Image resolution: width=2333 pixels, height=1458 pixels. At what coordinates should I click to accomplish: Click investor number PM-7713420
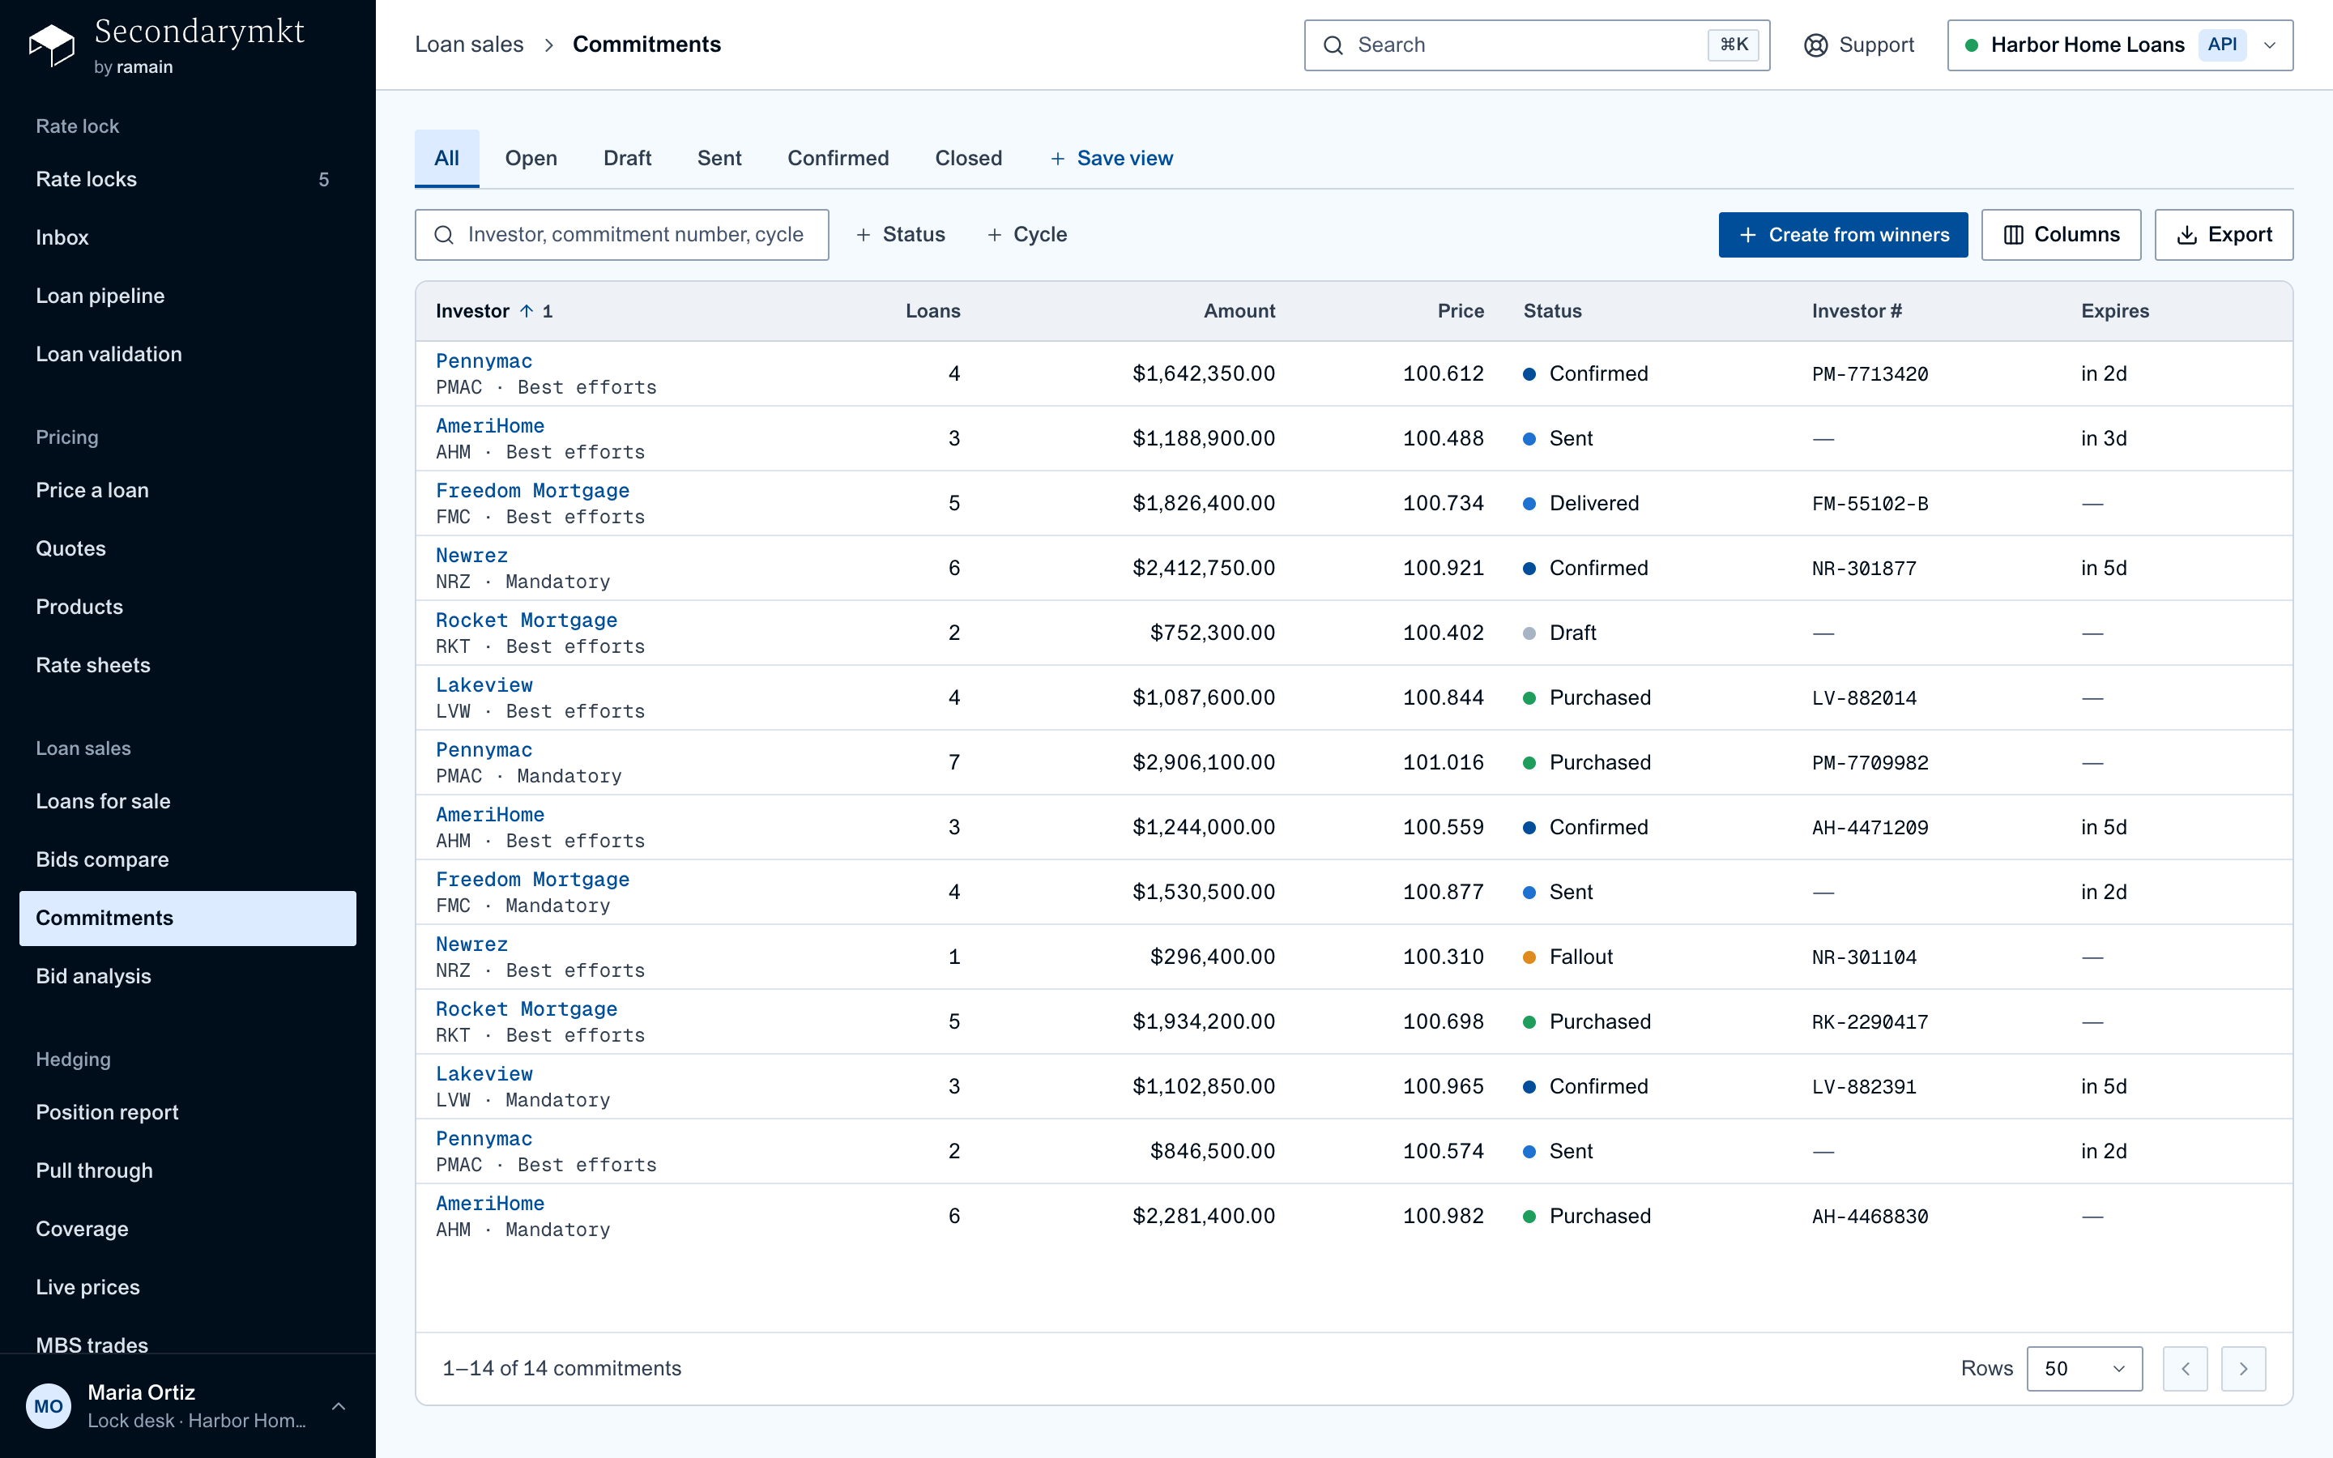[1870, 374]
